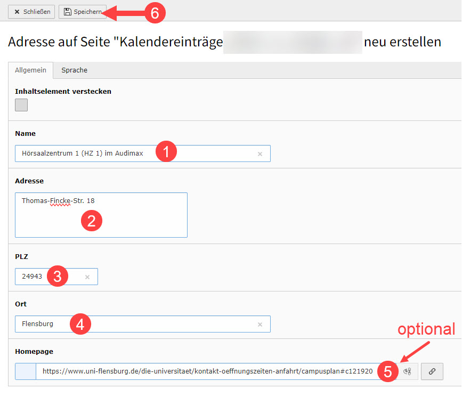
Task: Click into the Name input field
Action: [85, 153]
